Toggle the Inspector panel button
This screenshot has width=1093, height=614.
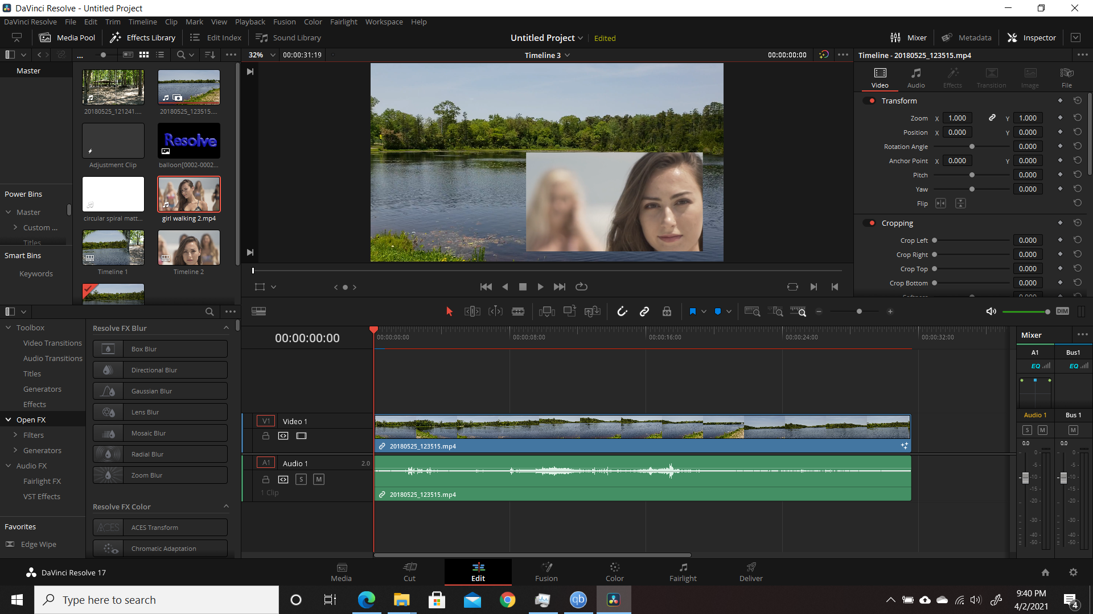click(1032, 38)
